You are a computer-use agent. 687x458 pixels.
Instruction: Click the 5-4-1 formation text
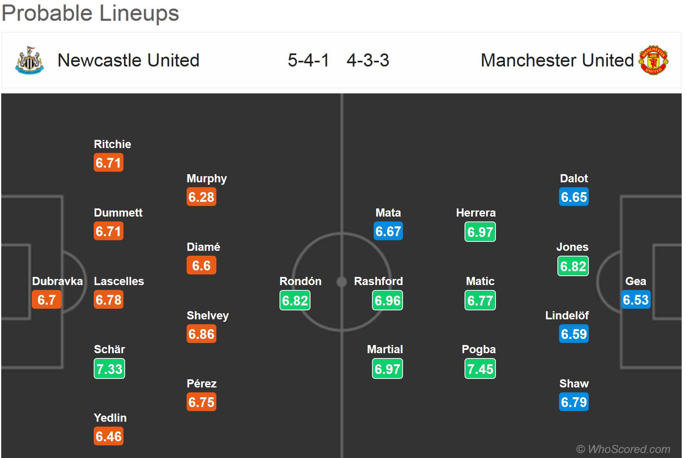(308, 60)
